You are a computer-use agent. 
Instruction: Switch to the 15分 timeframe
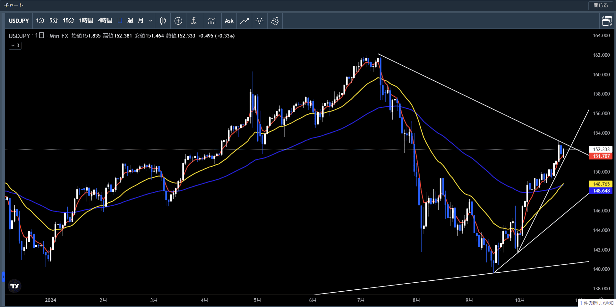[x=68, y=21]
